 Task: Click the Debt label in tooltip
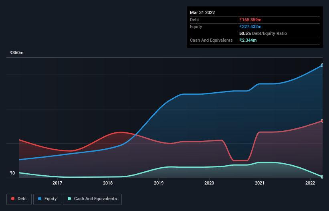[194, 20]
